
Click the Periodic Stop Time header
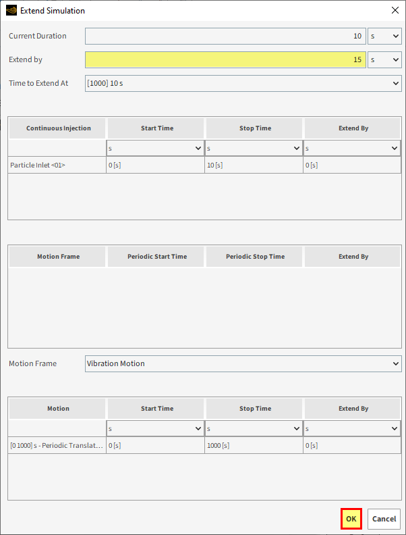(x=254, y=257)
